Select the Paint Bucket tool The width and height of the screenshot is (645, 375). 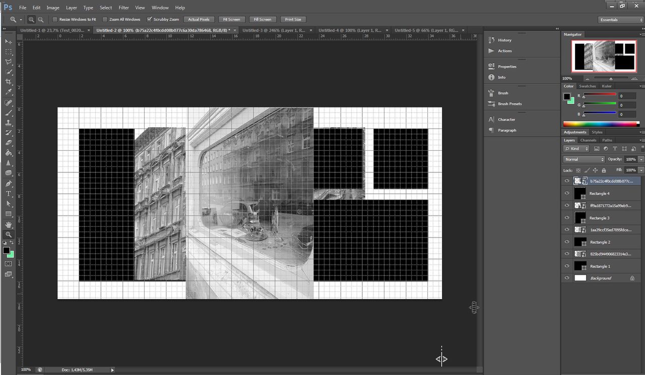[9, 153]
